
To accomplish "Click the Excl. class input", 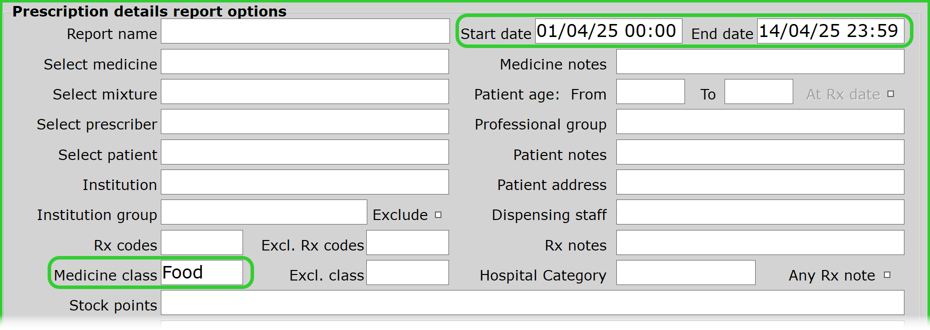I will tap(407, 273).
